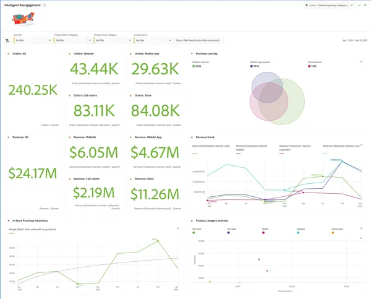This screenshot has height=299, width=371.
Task: Click the Store Sessions magenta legend swatch
Action: [x=309, y=66]
